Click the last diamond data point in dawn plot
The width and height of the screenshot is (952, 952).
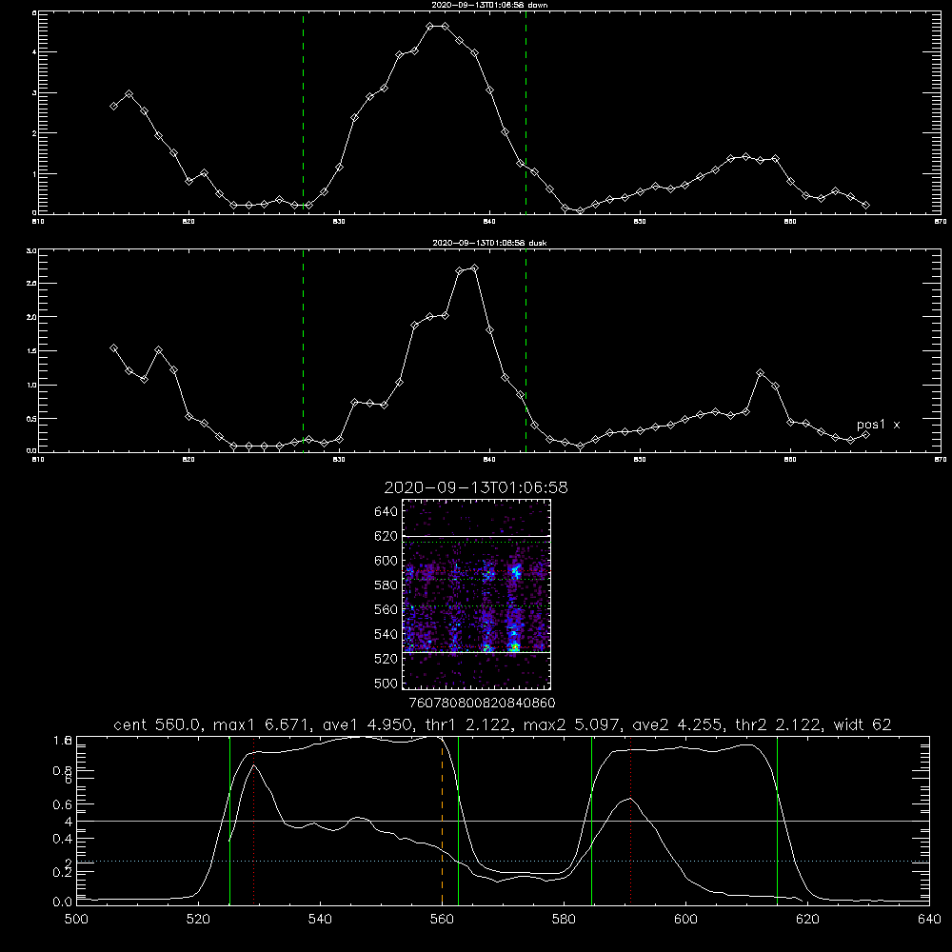tap(865, 206)
